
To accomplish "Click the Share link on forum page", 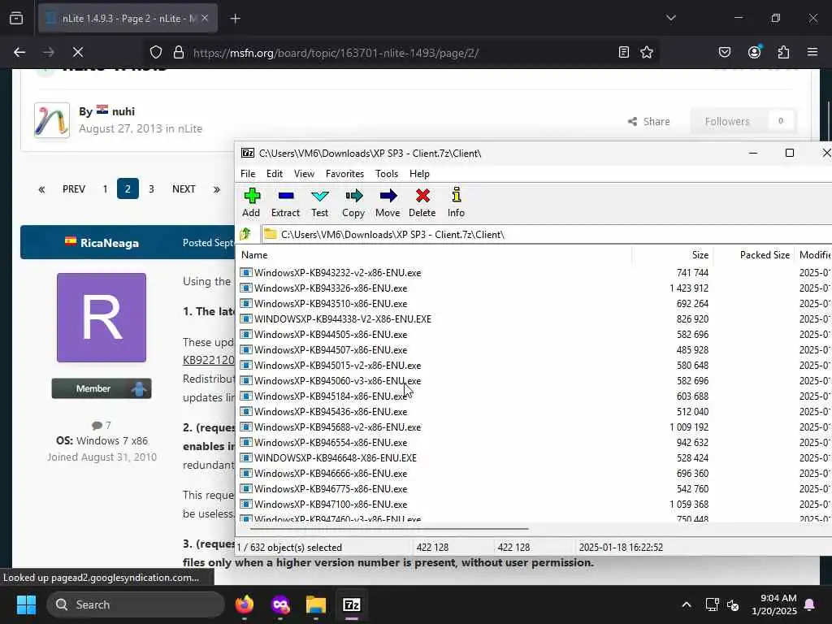I will (x=648, y=122).
